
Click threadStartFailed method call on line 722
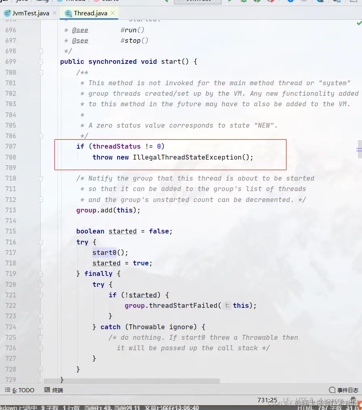coord(183,305)
